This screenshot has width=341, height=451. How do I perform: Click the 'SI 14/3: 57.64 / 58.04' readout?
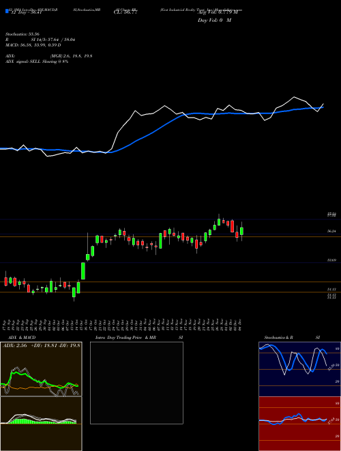point(53,40)
